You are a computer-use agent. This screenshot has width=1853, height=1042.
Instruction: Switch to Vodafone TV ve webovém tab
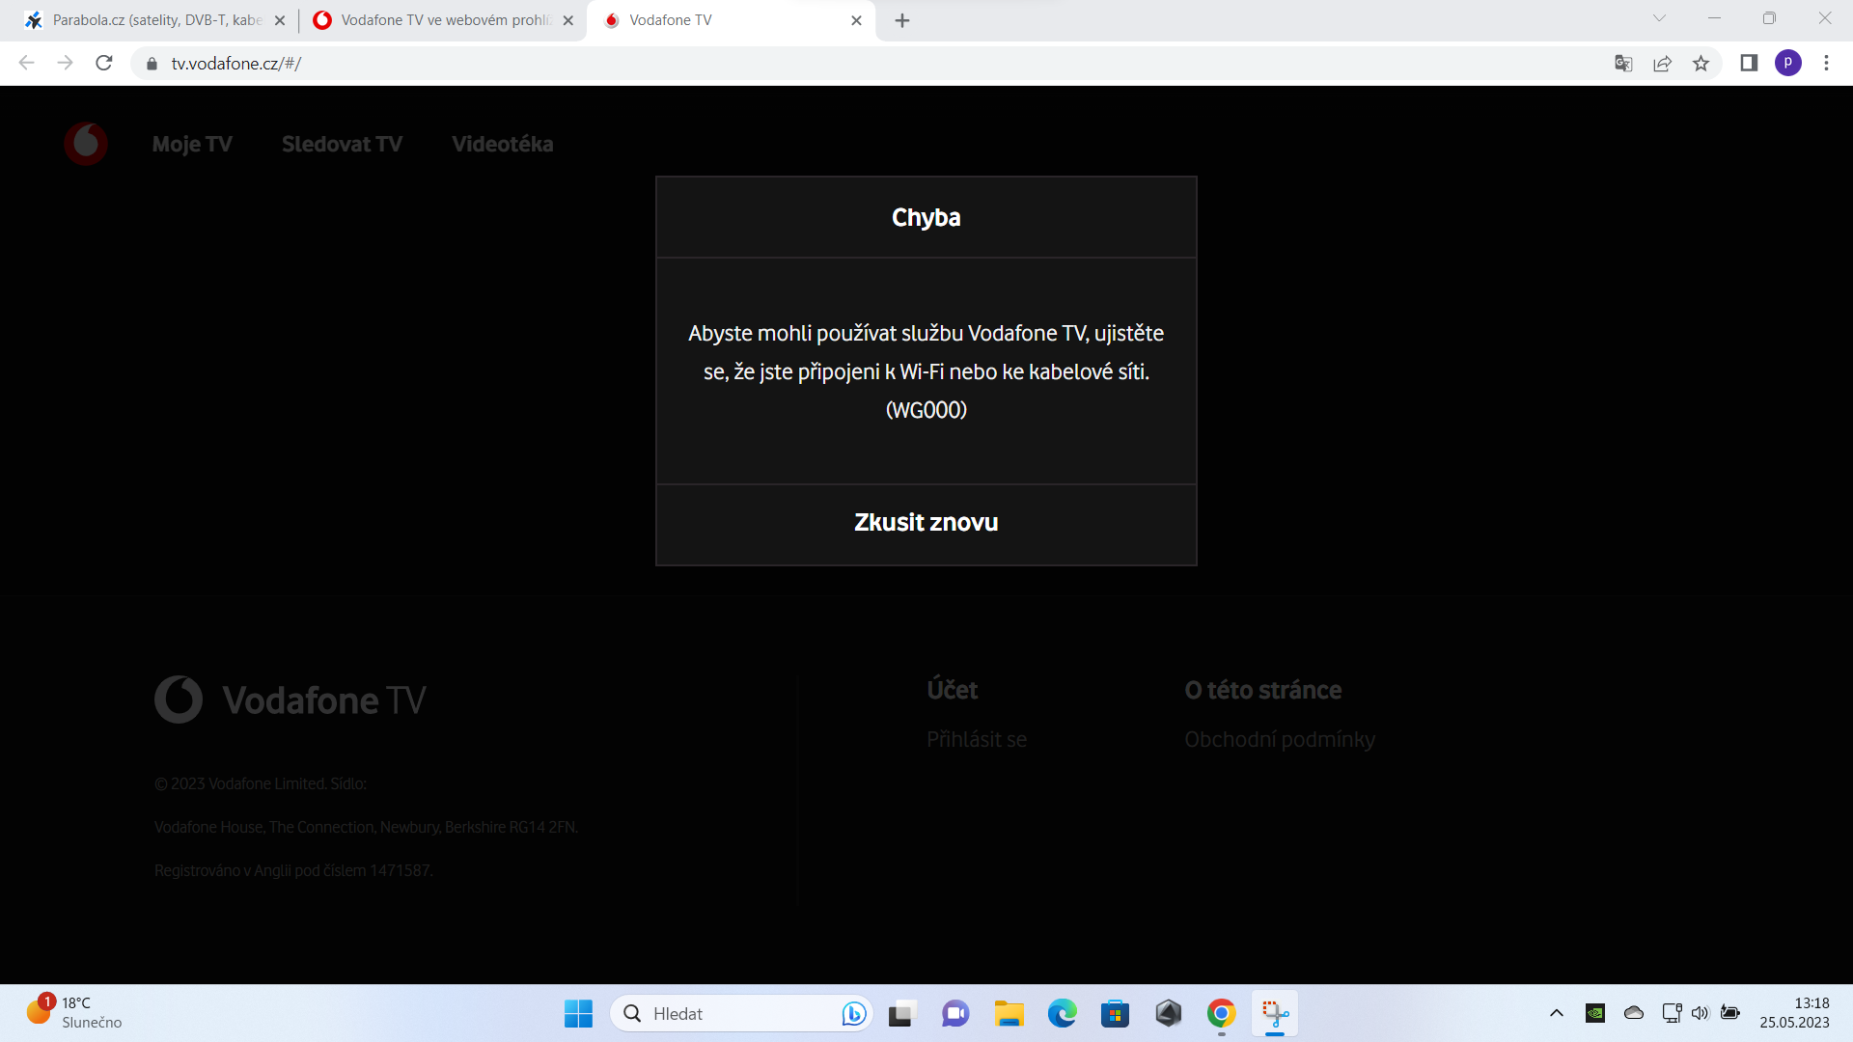[x=444, y=20]
